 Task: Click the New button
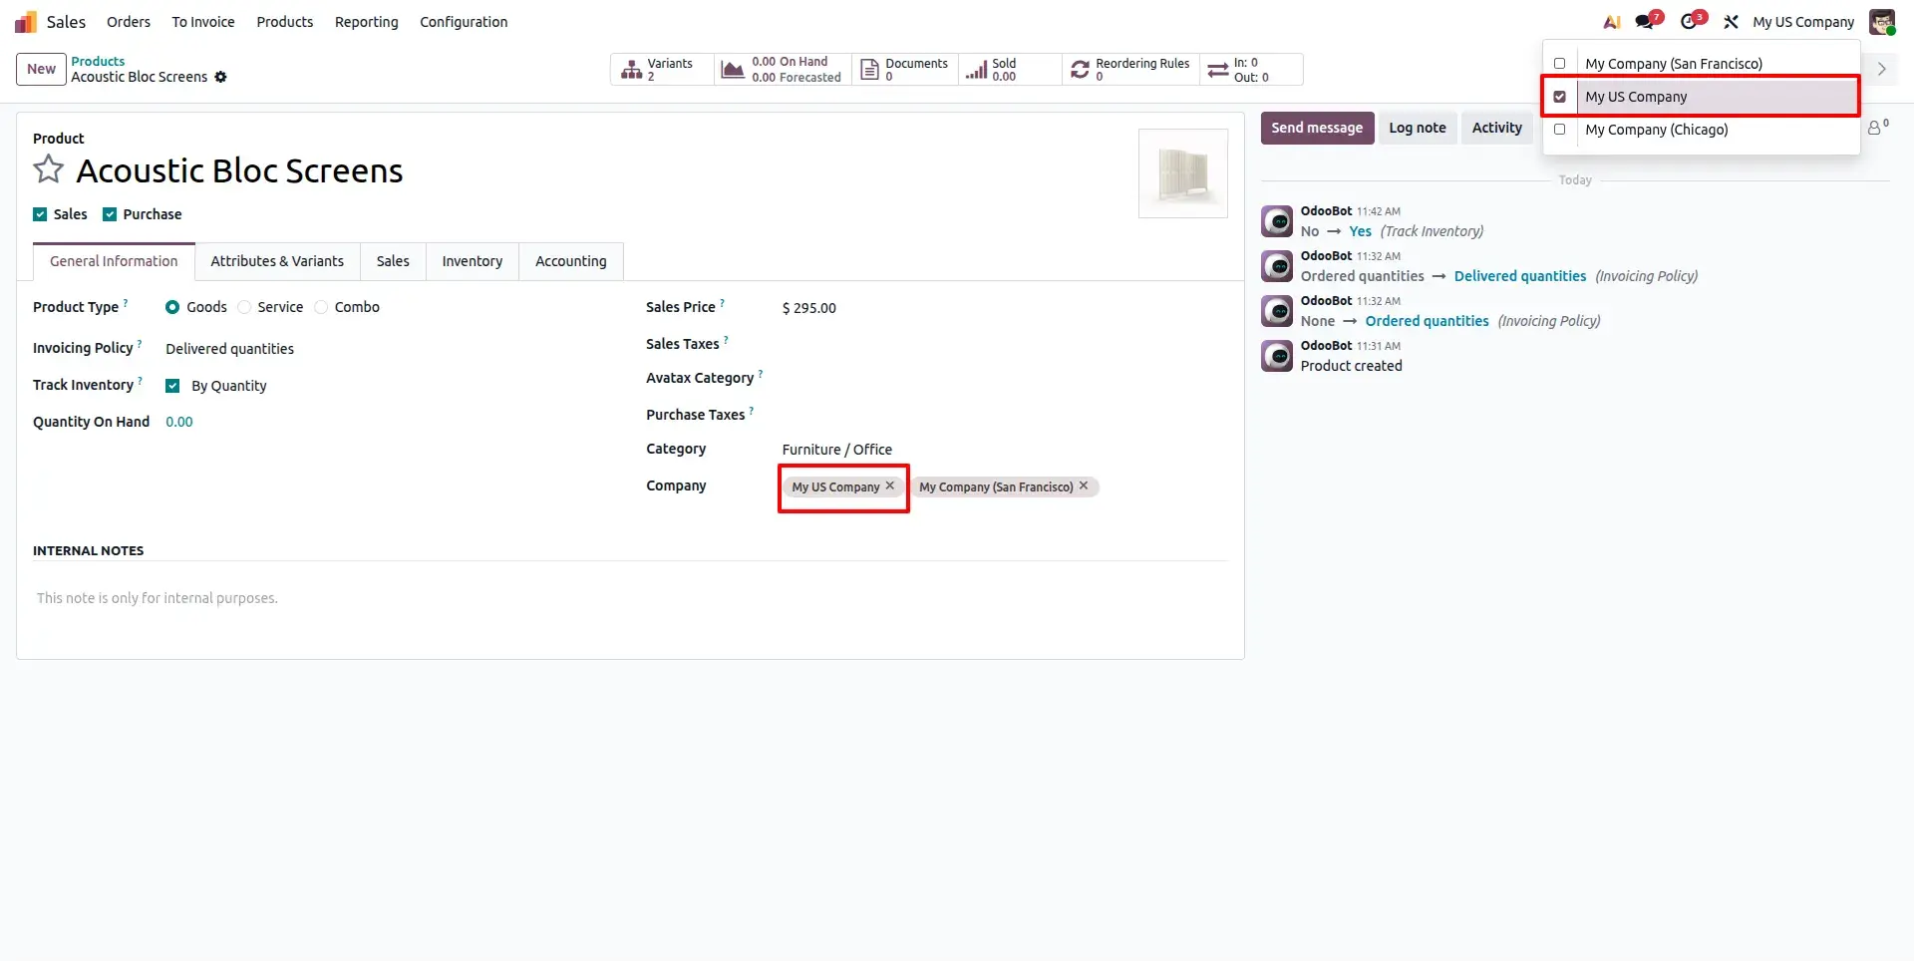tap(41, 69)
